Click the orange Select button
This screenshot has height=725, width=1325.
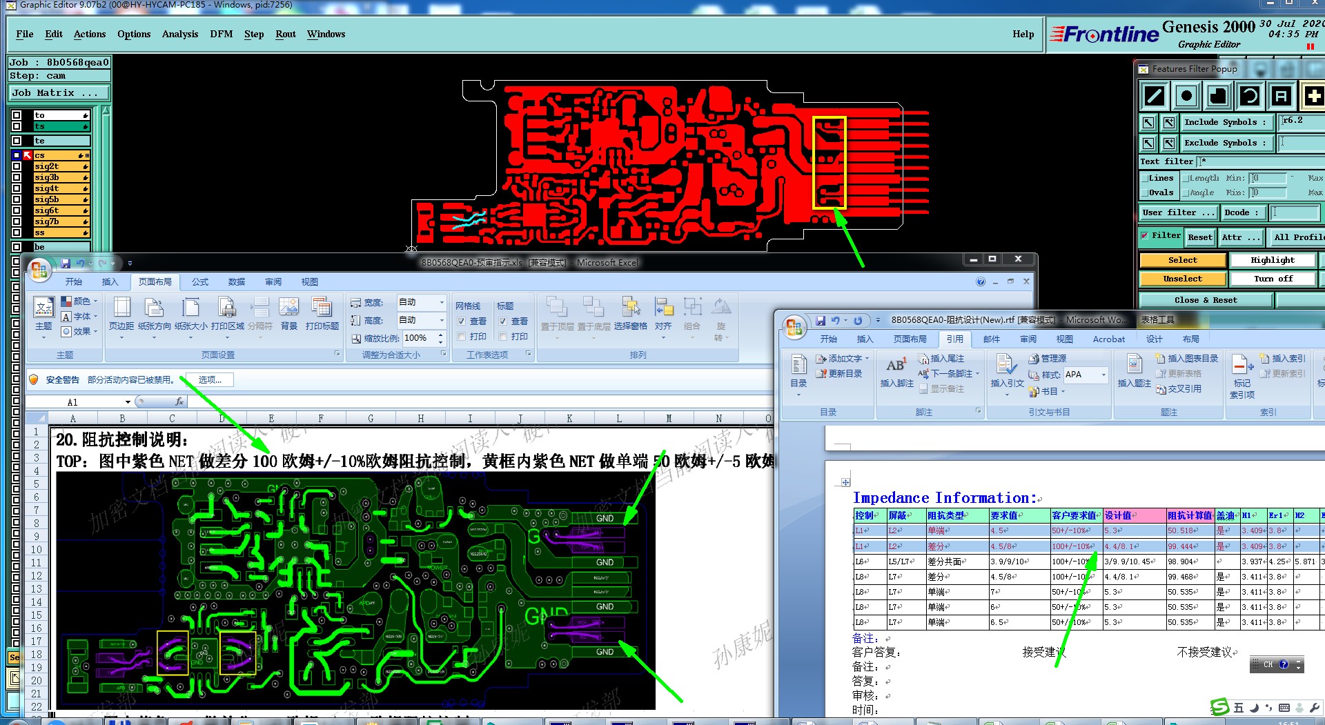pos(1183,260)
